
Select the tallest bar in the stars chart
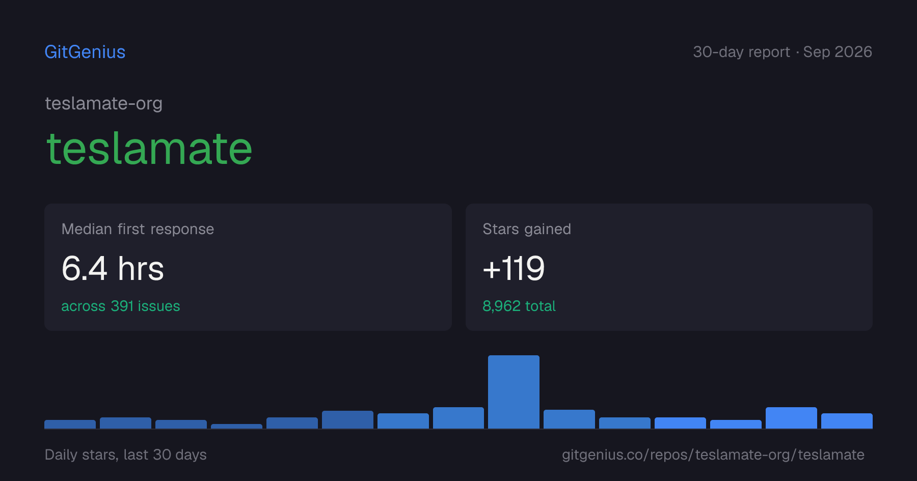(514, 392)
